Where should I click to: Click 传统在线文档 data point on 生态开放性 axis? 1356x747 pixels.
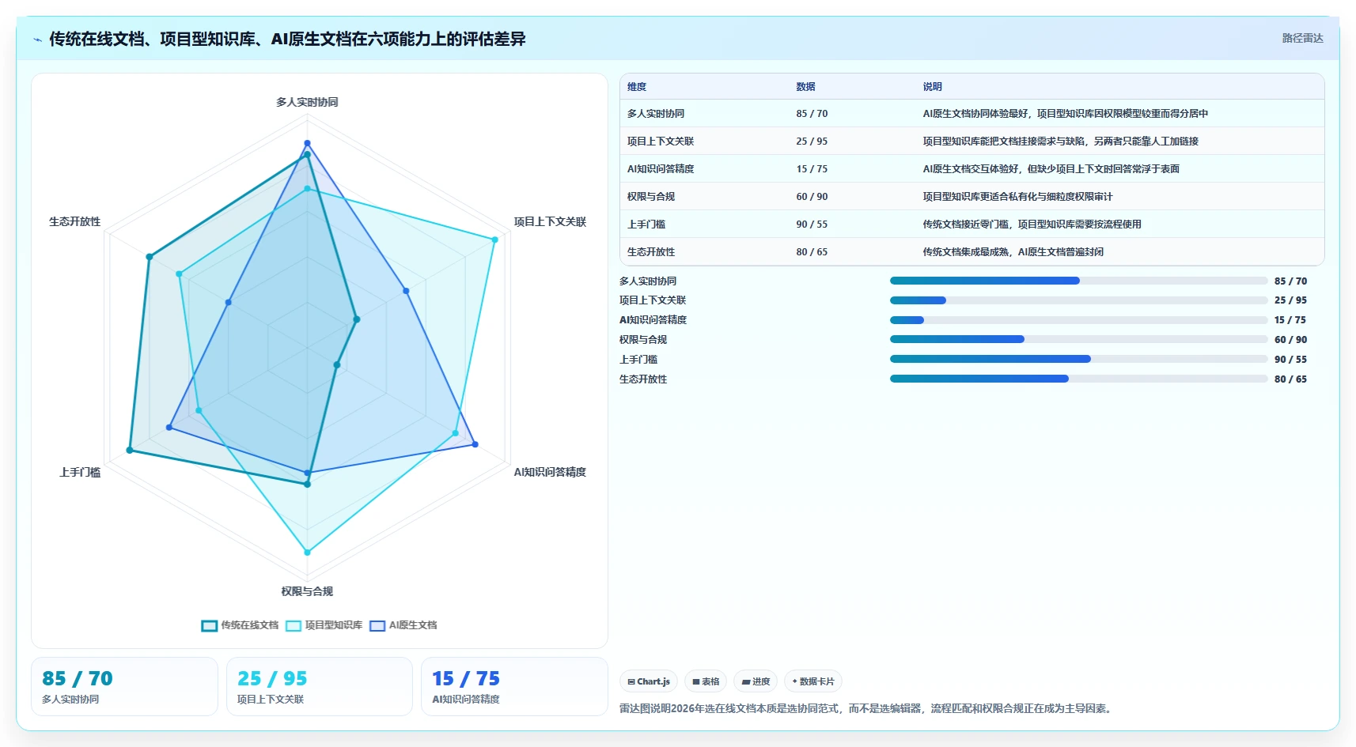coord(149,257)
